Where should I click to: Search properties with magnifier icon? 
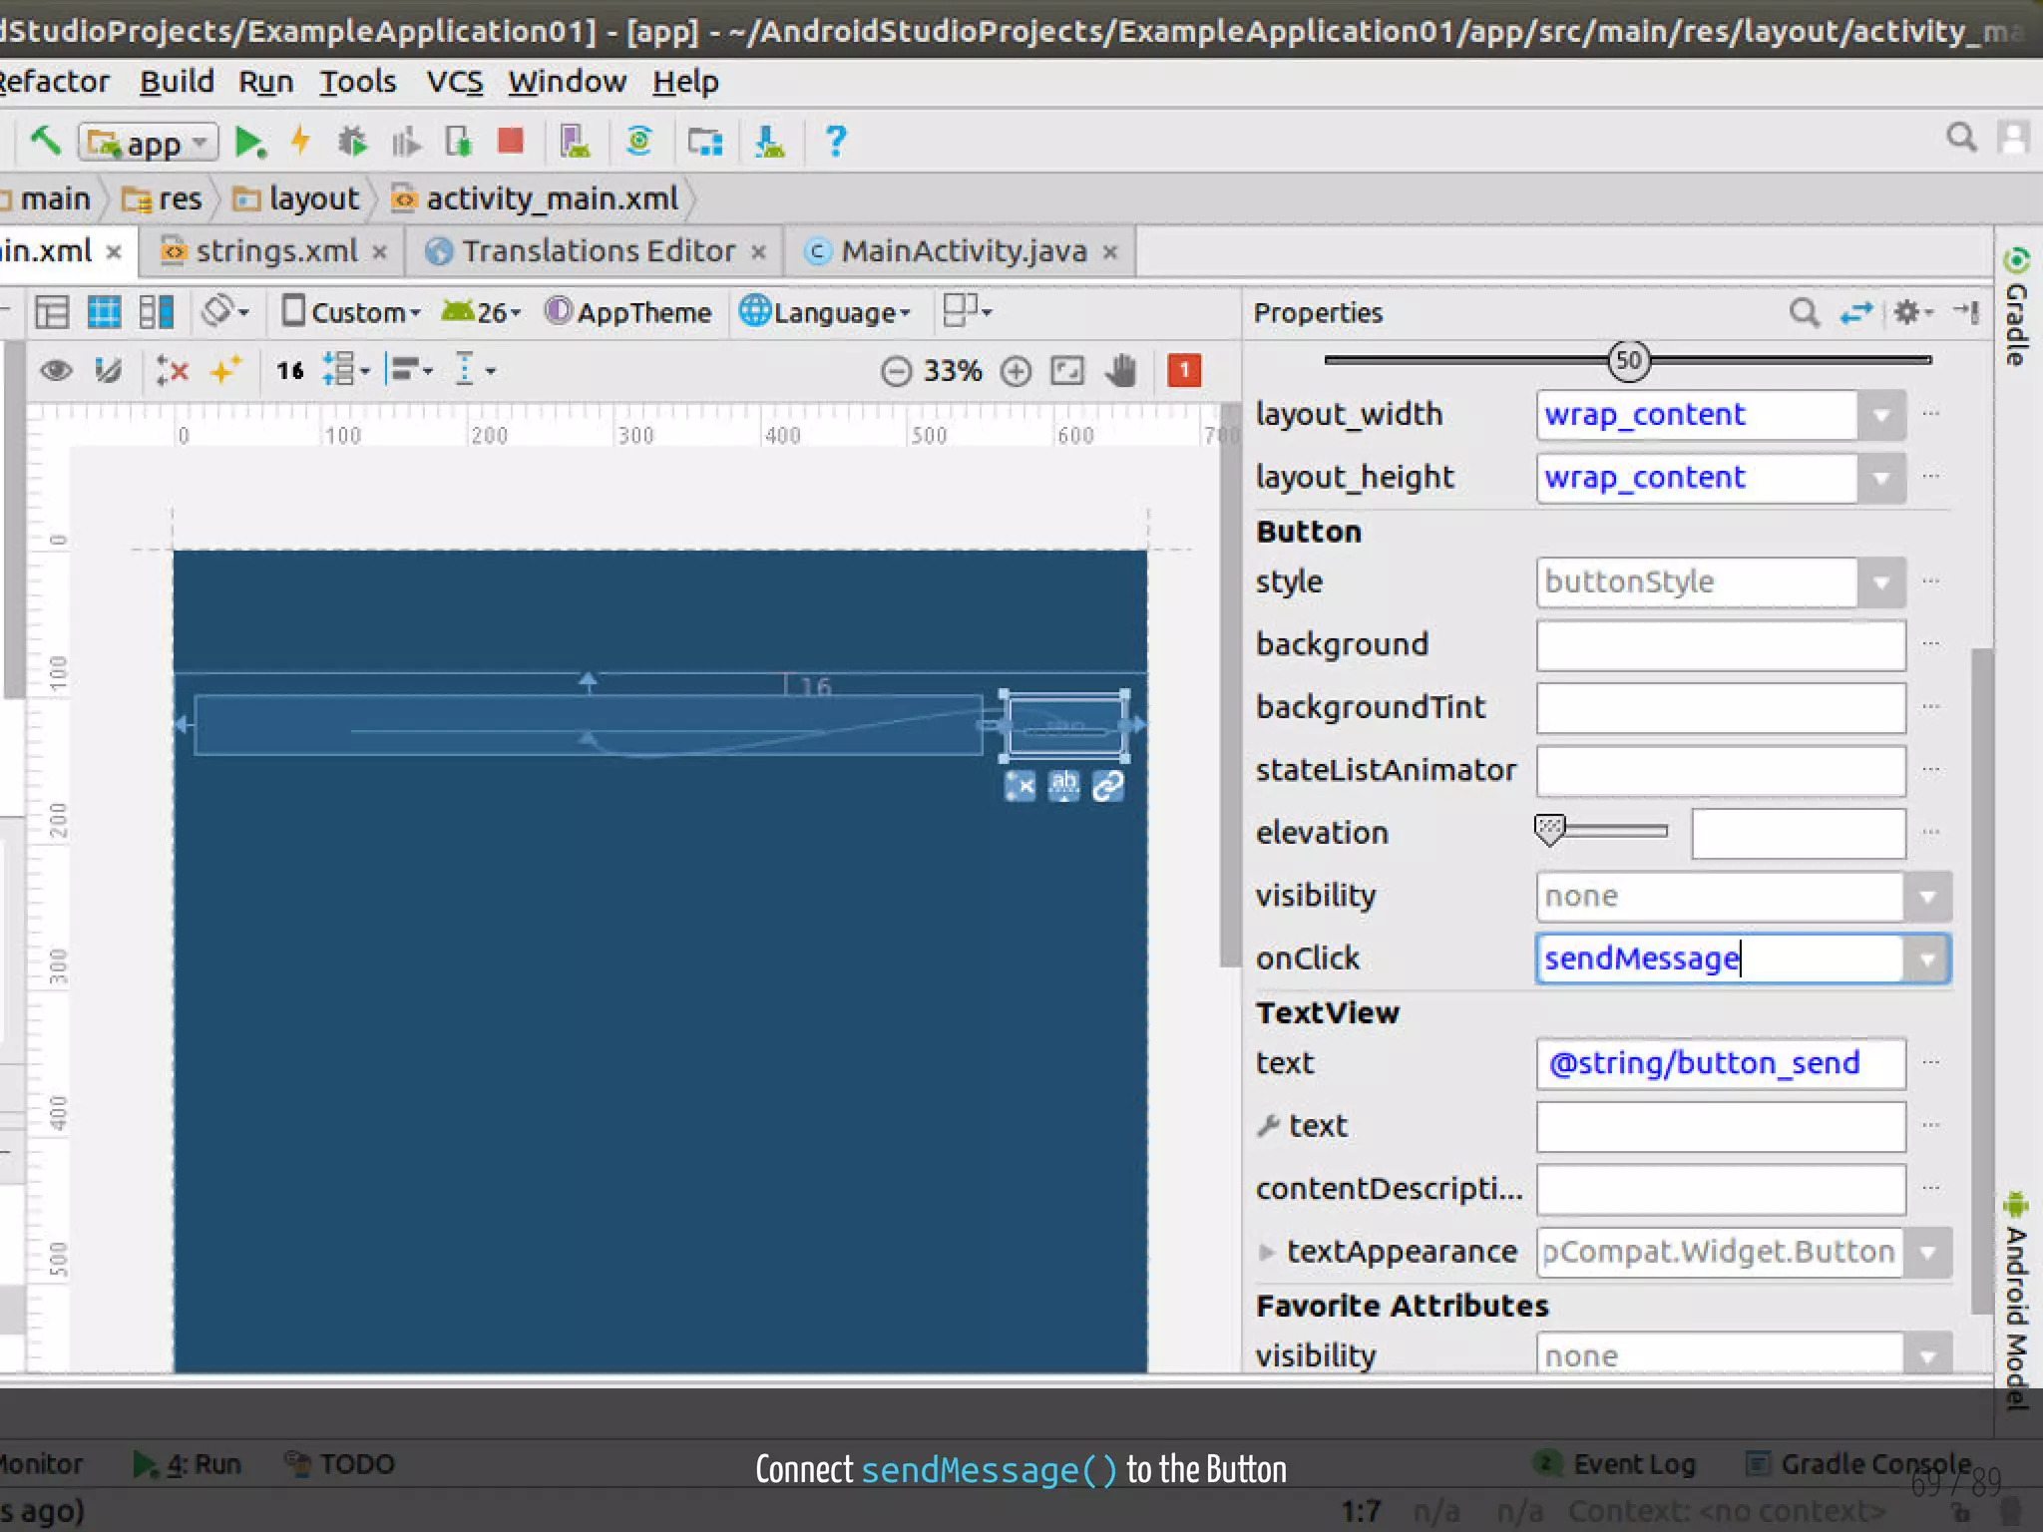(x=1804, y=313)
